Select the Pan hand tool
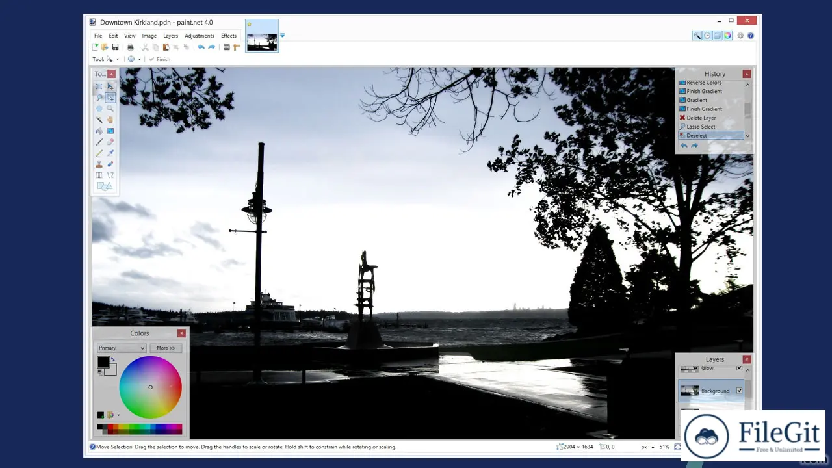832x468 pixels. click(x=110, y=120)
